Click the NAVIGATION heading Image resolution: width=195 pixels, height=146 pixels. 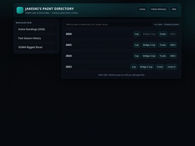click(x=24, y=23)
